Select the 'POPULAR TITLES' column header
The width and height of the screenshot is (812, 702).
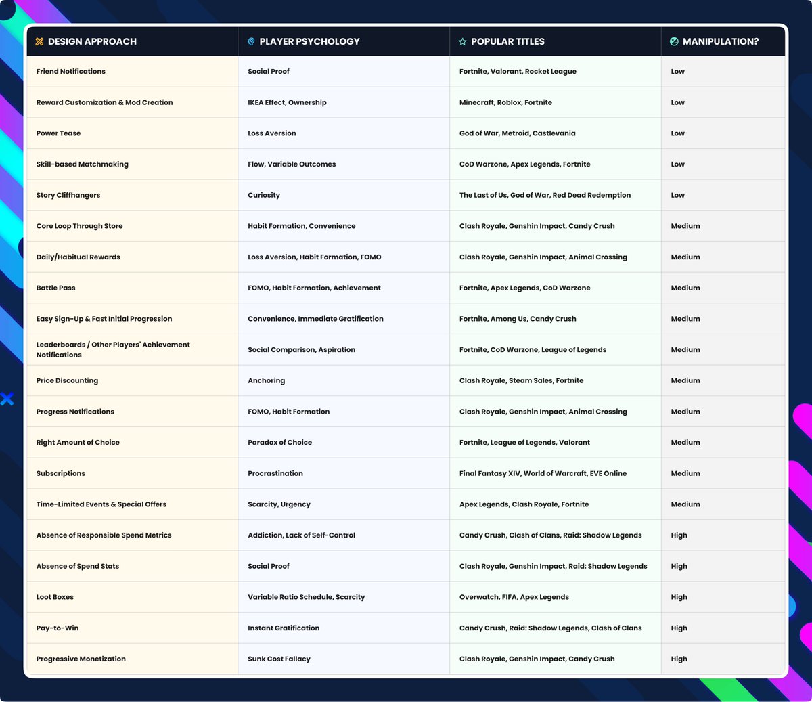click(x=556, y=41)
